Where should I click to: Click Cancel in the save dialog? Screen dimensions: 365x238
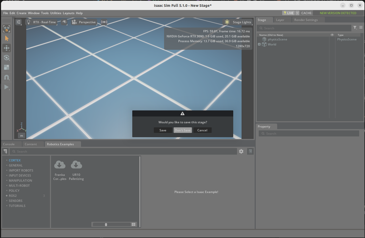tap(202, 130)
